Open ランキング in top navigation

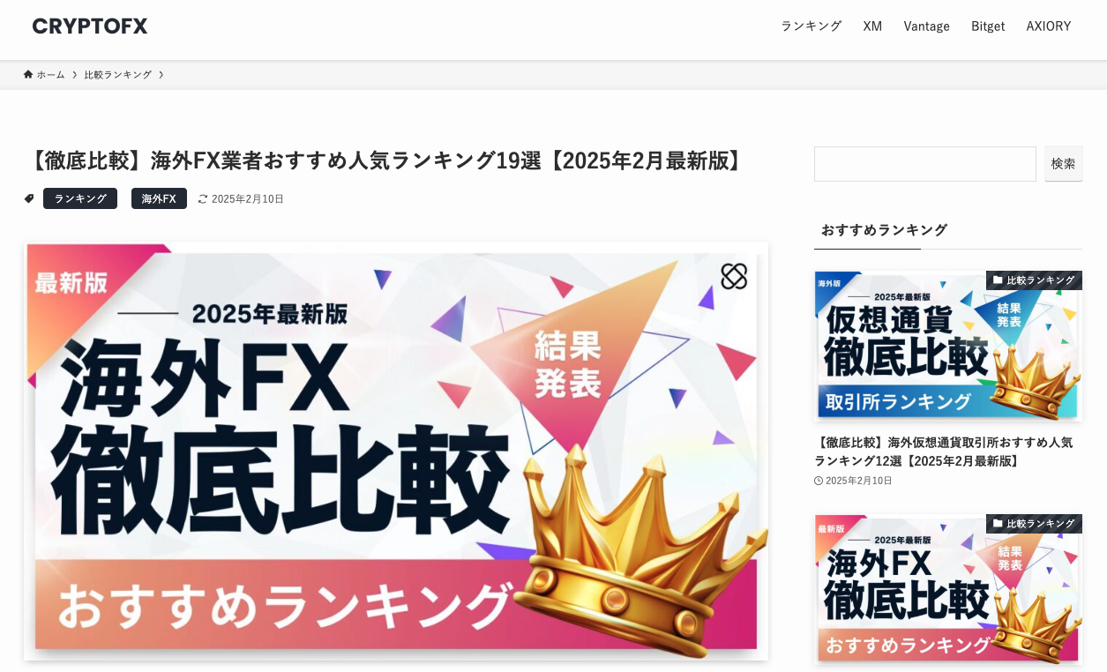click(811, 26)
